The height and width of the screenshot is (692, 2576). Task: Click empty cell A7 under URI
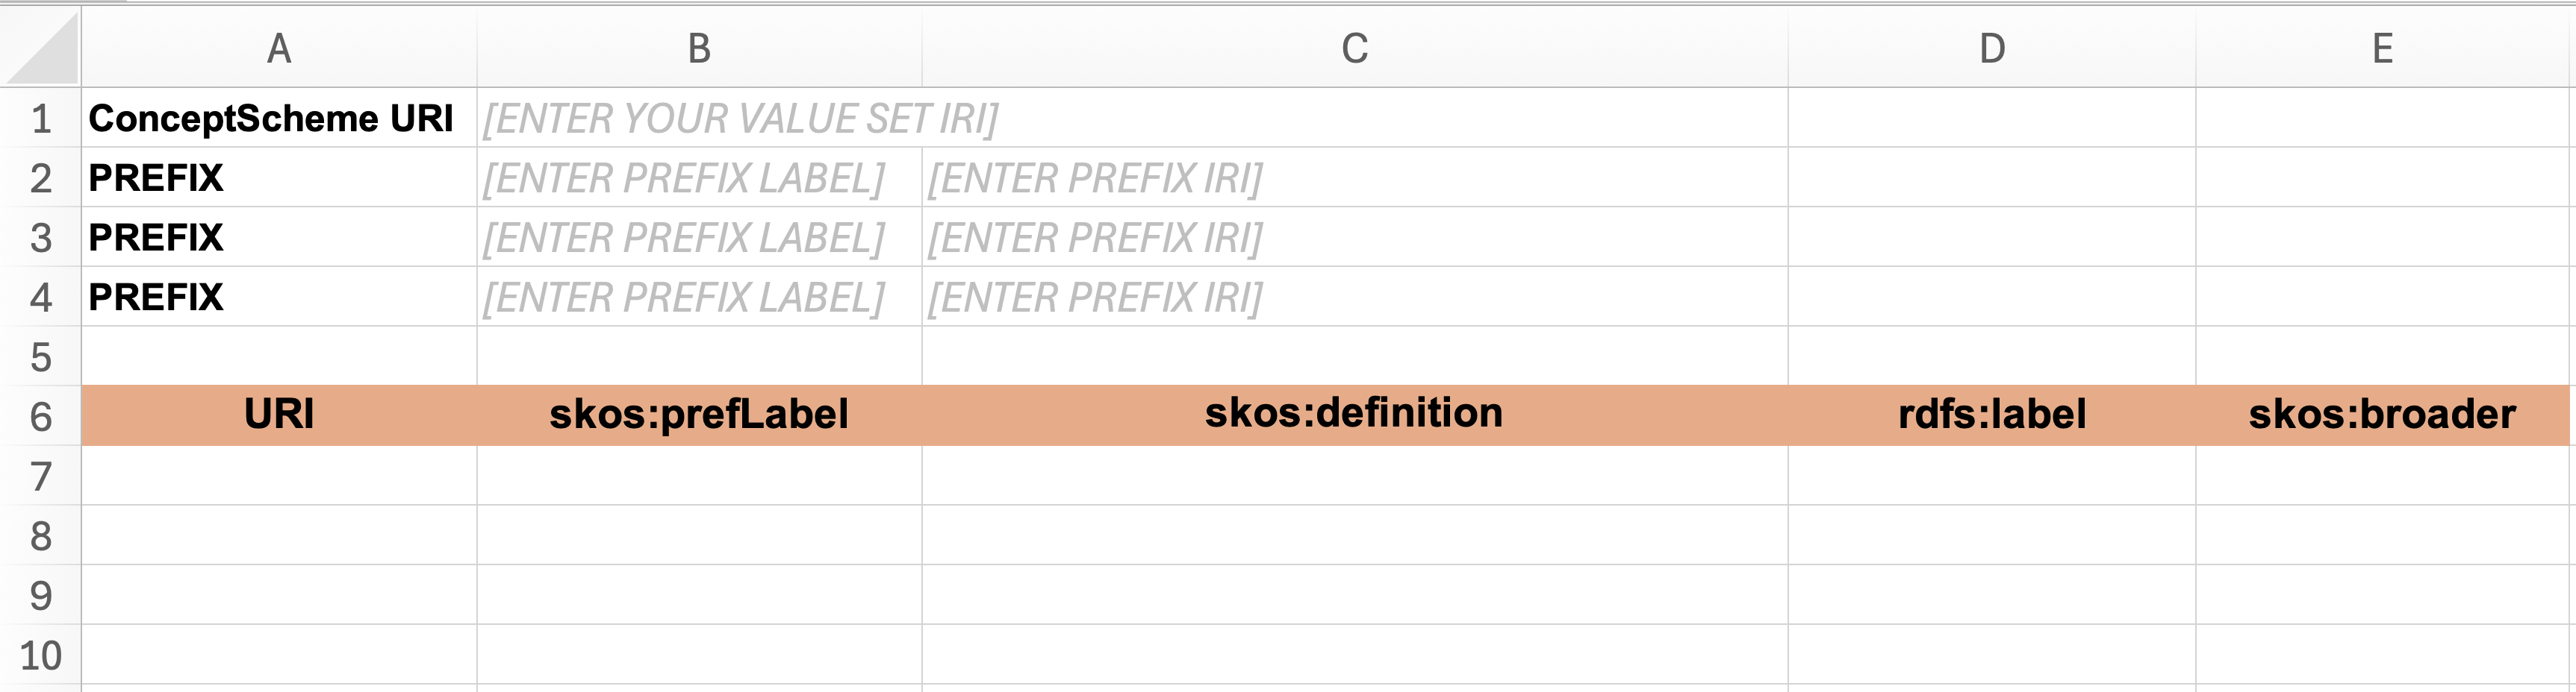pos(279,475)
